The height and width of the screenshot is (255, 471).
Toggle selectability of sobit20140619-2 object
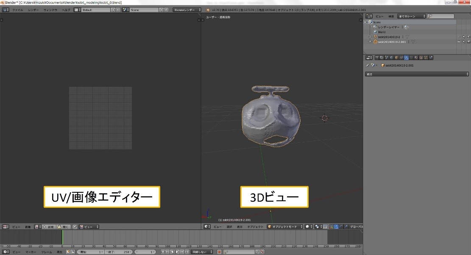point(463,37)
